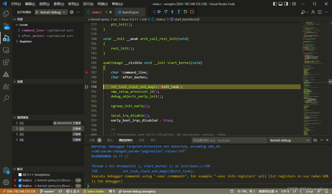
Task: Close the bottom panel
Action: pyautogui.click(x=327, y=140)
